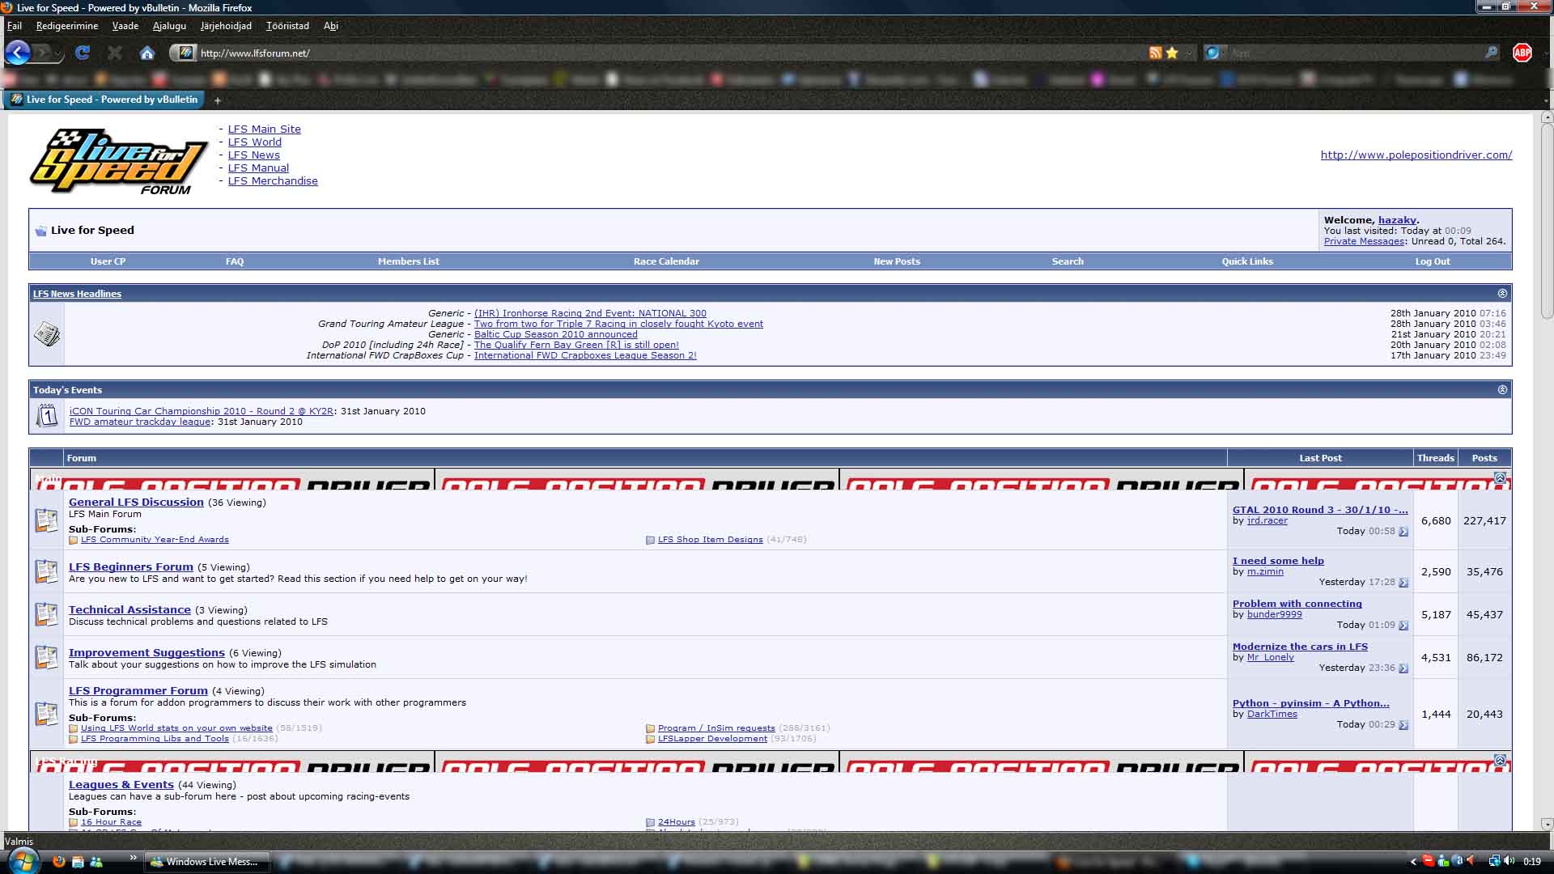This screenshot has height=874, width=1554.
Task: Open new tab with plus button
Action: [x=217, y=100]
